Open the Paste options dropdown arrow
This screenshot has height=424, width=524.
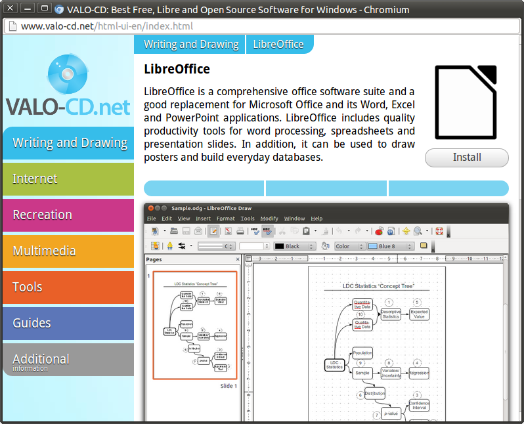[315, 231]
